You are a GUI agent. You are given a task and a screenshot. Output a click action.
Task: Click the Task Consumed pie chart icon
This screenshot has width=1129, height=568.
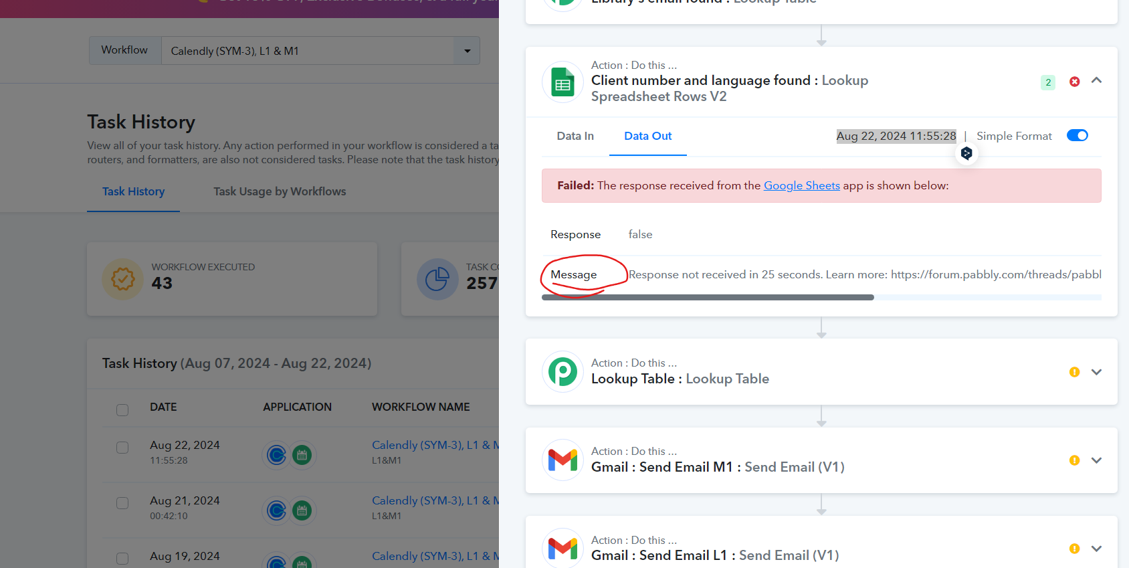(437, 279)
